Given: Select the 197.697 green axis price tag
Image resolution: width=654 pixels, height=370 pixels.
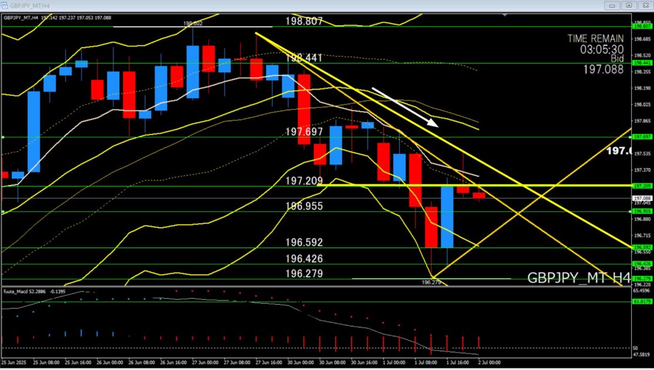Looking at the screenshot, I should pos(640,137).
